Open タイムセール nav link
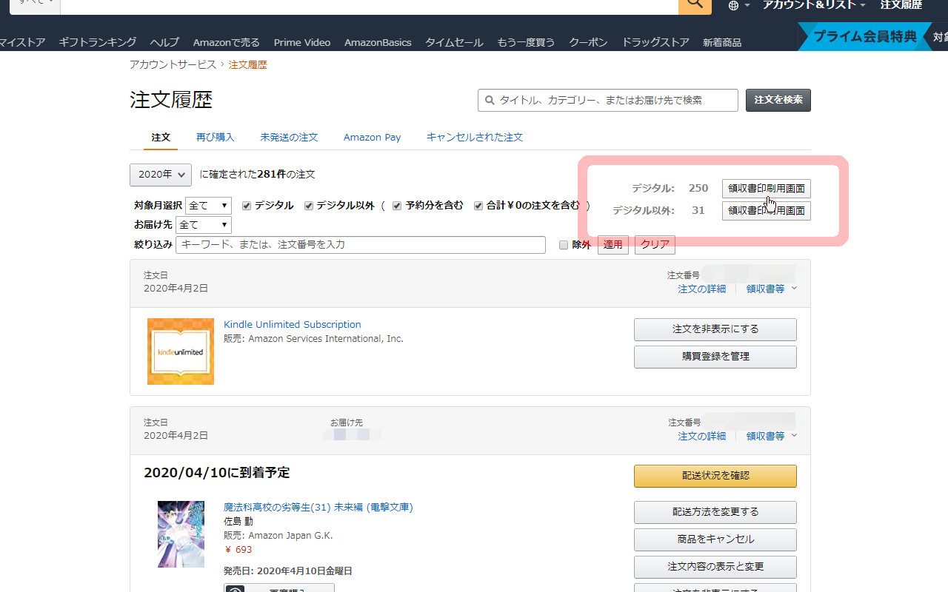Image resolution: width=948 pixels, height=592 pixels. 454,42
